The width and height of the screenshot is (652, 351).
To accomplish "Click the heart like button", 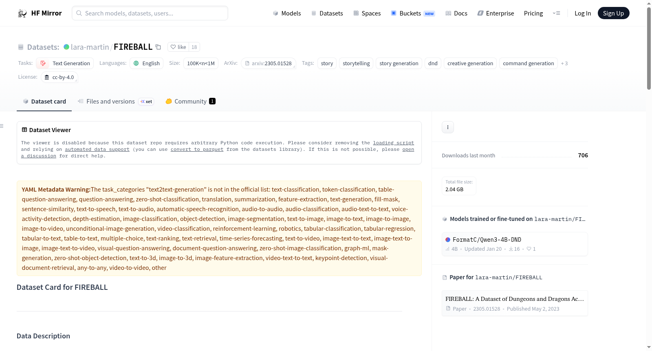I will pos(178,47).
